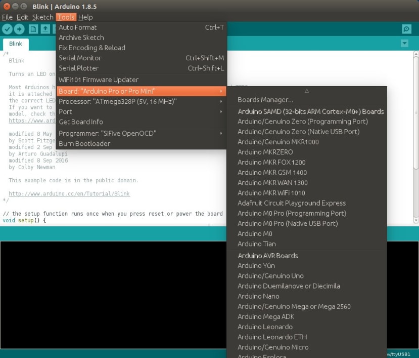Select Arduino M0 Pro (Programming Port) board

point(307,213)
